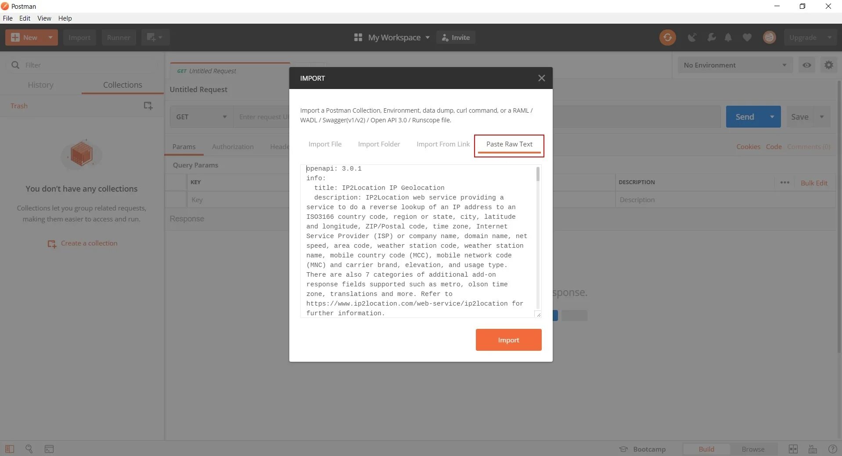
Task: Click the search icon in filter box
Action: coord(15,65)
